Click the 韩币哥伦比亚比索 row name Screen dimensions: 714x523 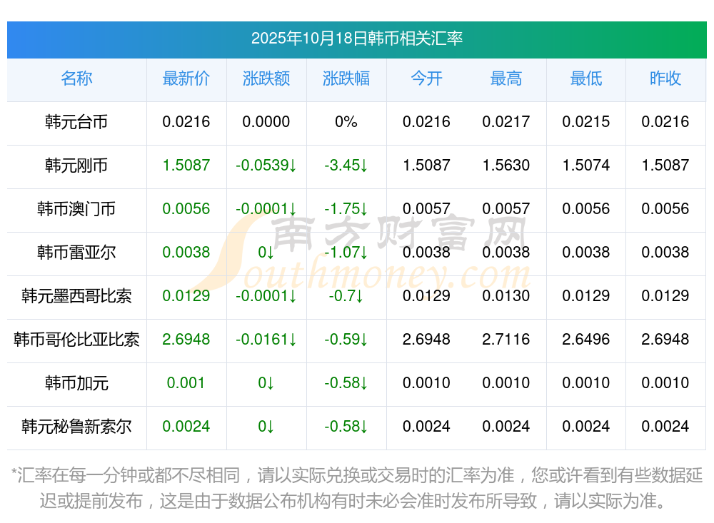pos(76,340)
